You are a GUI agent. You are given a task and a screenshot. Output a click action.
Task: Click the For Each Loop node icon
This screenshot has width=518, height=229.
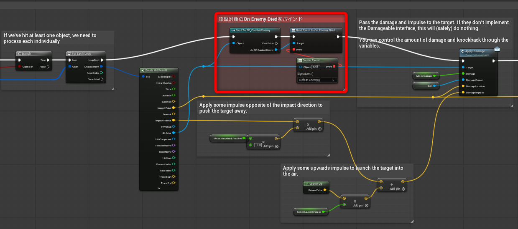tap(69, 54)
